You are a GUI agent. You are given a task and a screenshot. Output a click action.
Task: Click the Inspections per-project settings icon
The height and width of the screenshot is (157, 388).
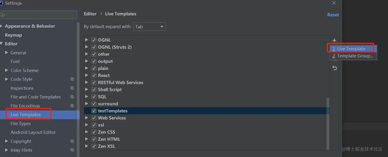[72, 88]
